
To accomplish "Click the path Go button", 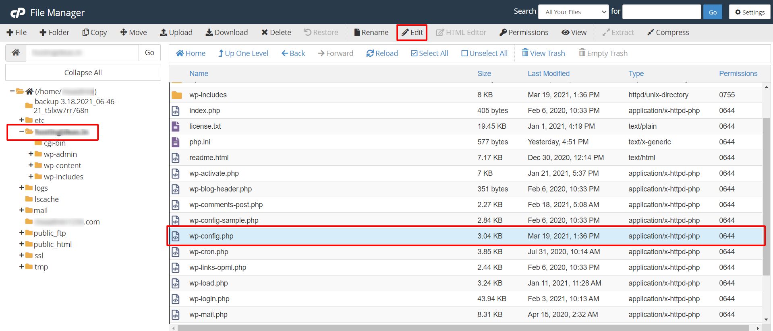I will tap(149, 53).
